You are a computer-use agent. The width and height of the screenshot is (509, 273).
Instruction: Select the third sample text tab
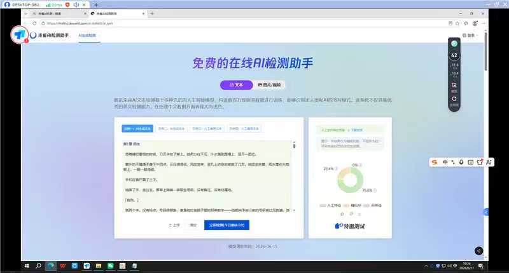pos(207,129)
